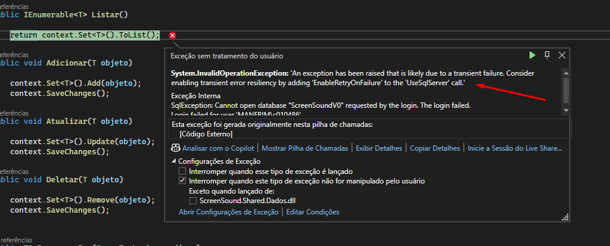Screen dimensions: 610x246
Task: Click Deletar method name in code
Action: pyautogui.click(x=62, y=179)
